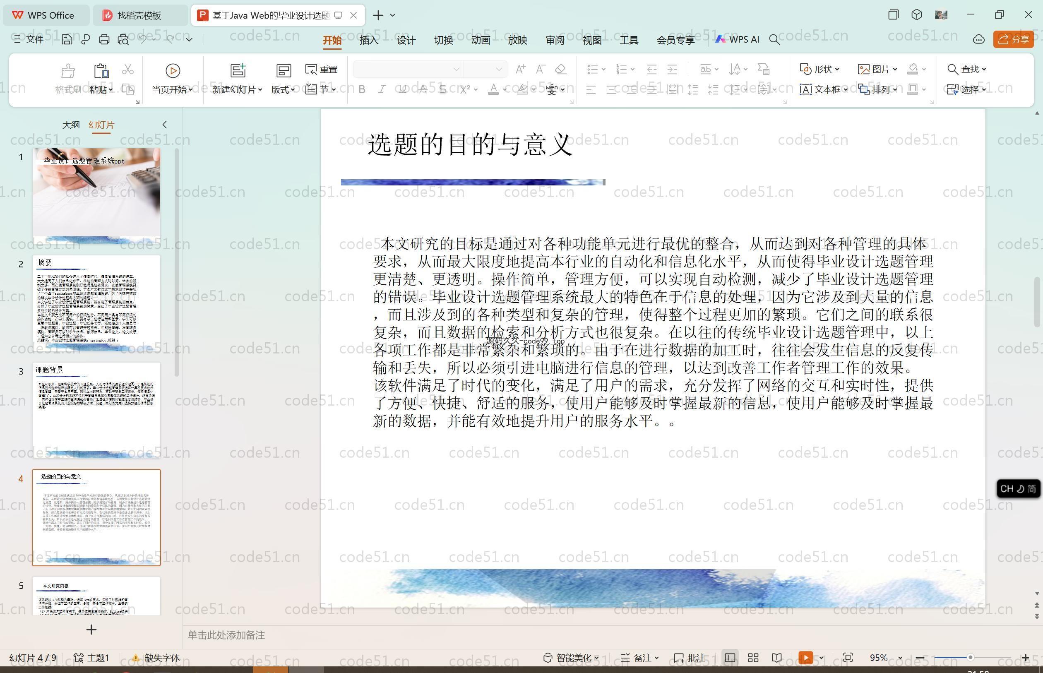Click the cloud sync icon near Share
The image size is (1043, 673).
coord(978,40)
